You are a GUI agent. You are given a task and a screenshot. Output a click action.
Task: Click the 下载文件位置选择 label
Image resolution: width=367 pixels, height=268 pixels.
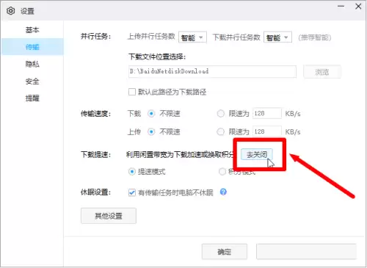coord(157,57)
